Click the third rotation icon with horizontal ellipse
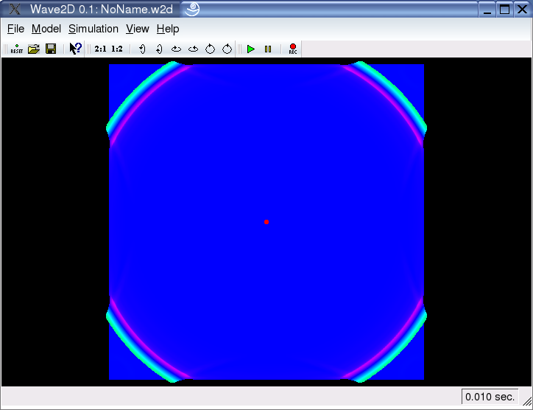Image resolution: width=533 pixels, height=410 pixels. (176, 49)
